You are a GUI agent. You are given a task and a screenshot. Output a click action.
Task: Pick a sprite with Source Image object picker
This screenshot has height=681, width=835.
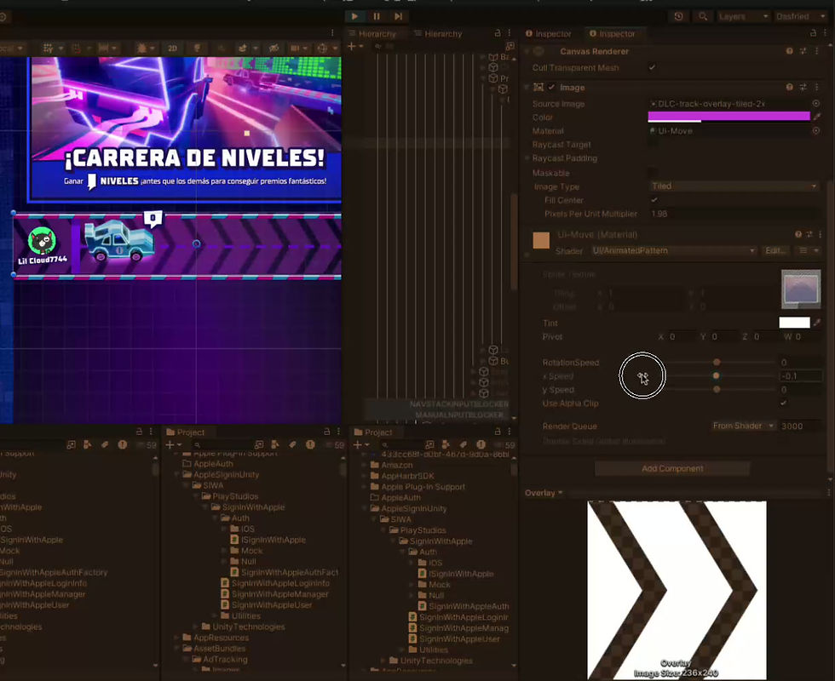tap(816, 103)
